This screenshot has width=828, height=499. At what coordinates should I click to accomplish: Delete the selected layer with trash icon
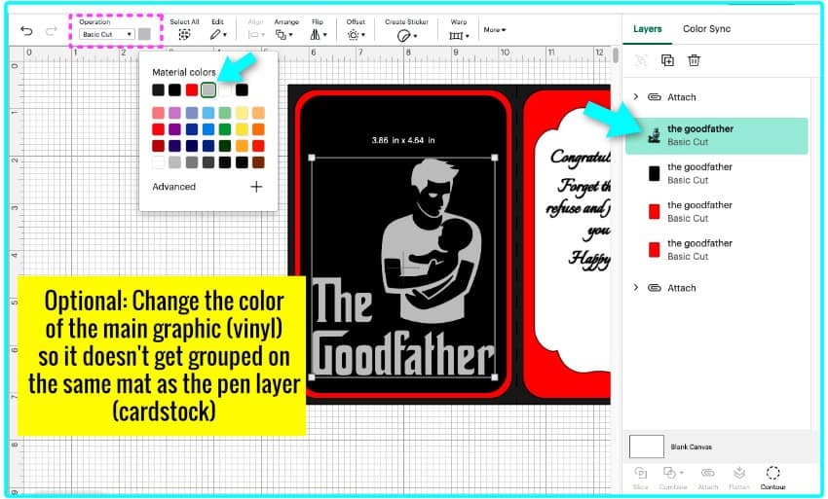(x=694, y=60)
